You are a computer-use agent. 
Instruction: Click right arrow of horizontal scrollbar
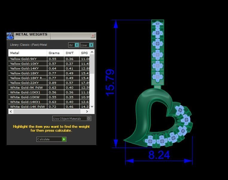click(x=87, y=111)
